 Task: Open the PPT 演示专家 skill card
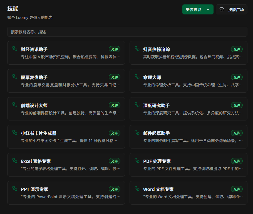66,193
